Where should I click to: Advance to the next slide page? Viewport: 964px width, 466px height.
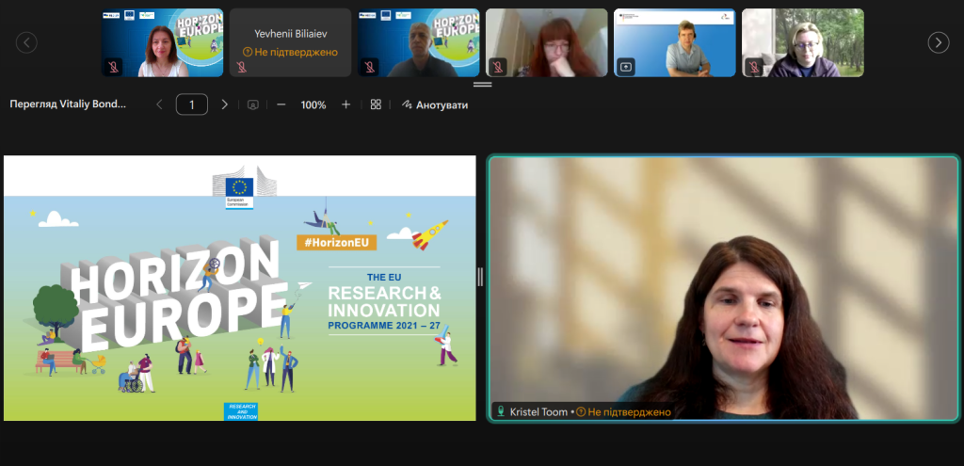coord(224,104)
